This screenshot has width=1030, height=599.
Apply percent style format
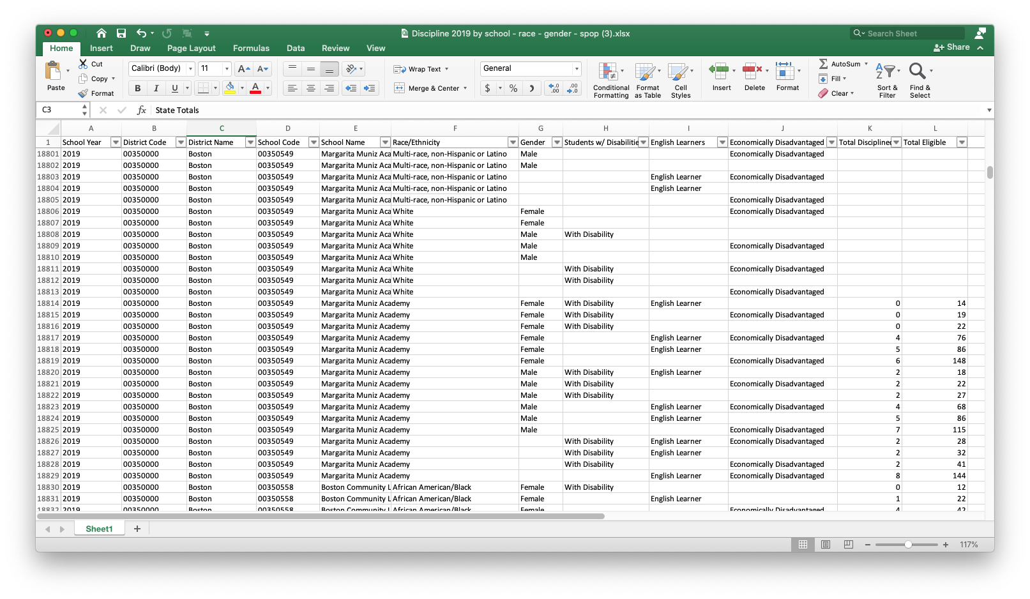click(513, 88)
